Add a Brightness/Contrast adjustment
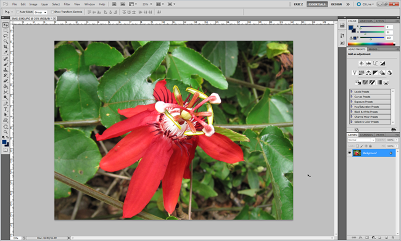The image size is (401, 241). (x=362, y=63)
